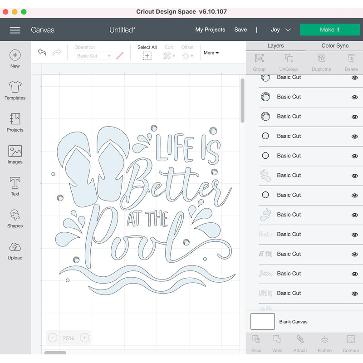Expand the More options menu
363x363 pixels.
211,53
